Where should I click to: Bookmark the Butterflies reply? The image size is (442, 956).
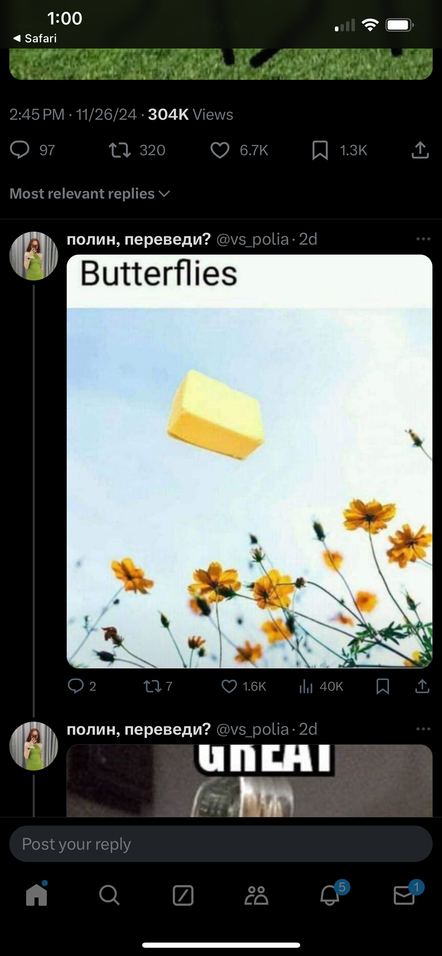pos(383,686)
